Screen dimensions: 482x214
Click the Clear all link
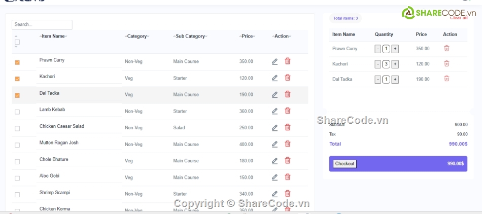458,18
